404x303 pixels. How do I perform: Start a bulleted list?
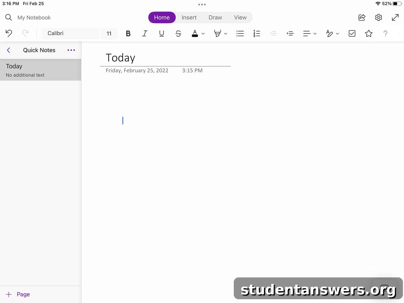pyautogui.click(x=240, y=33)
